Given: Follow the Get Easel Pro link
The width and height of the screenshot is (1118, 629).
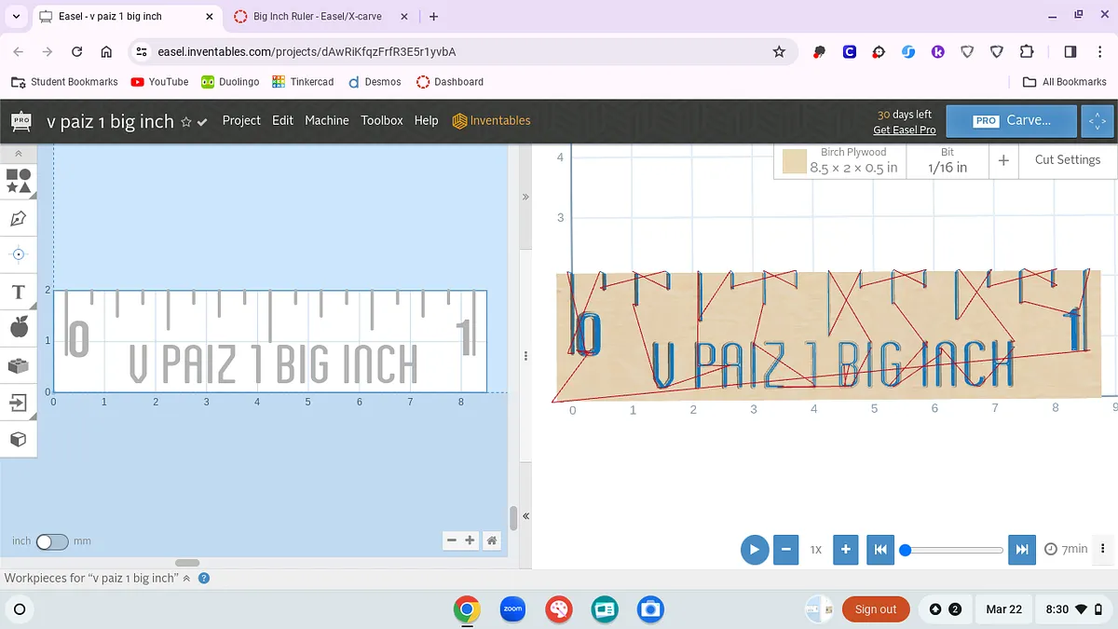Looking at the screenshot, I should pos(904,130).
